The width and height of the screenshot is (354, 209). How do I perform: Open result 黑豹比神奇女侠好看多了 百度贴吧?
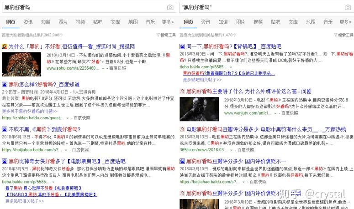click(x=67, y=161)
